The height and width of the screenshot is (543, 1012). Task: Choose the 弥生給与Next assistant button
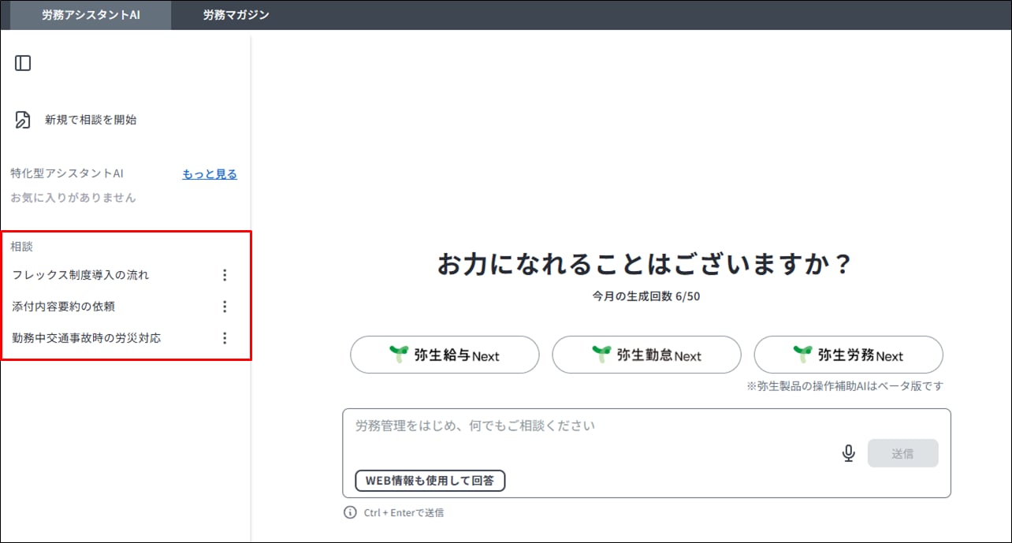click(x=445, y=355)
